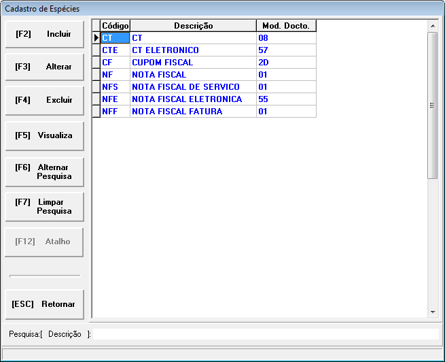
Task: Click the [F4] Excluir button
Action: click(x=43, y=100)
